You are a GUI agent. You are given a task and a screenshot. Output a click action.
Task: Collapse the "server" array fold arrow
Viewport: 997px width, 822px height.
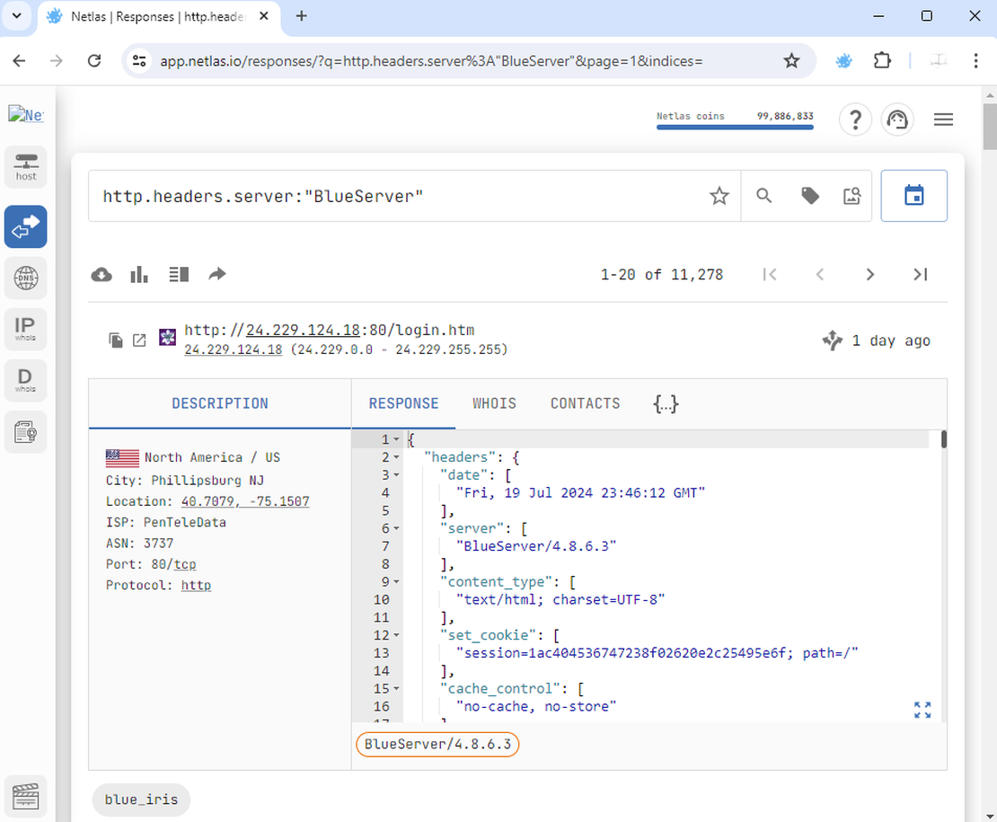(x=397, y=528)
